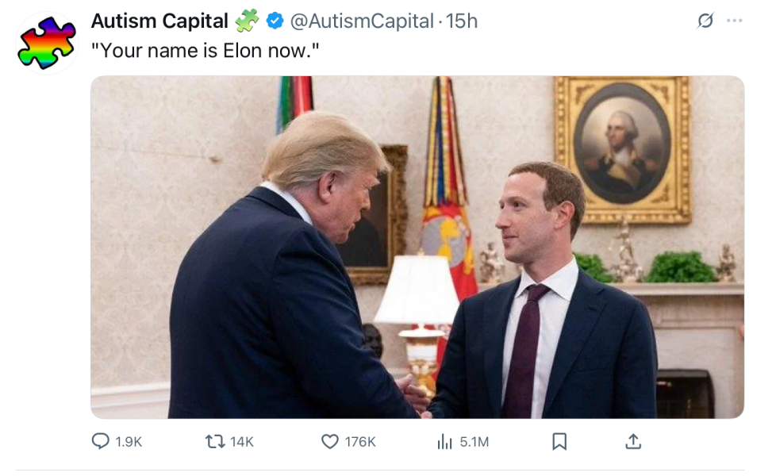Viewport: 776px width, 476px height.
Task: Open the @AutismCapital profile link
Action: [x=356, y=21]
